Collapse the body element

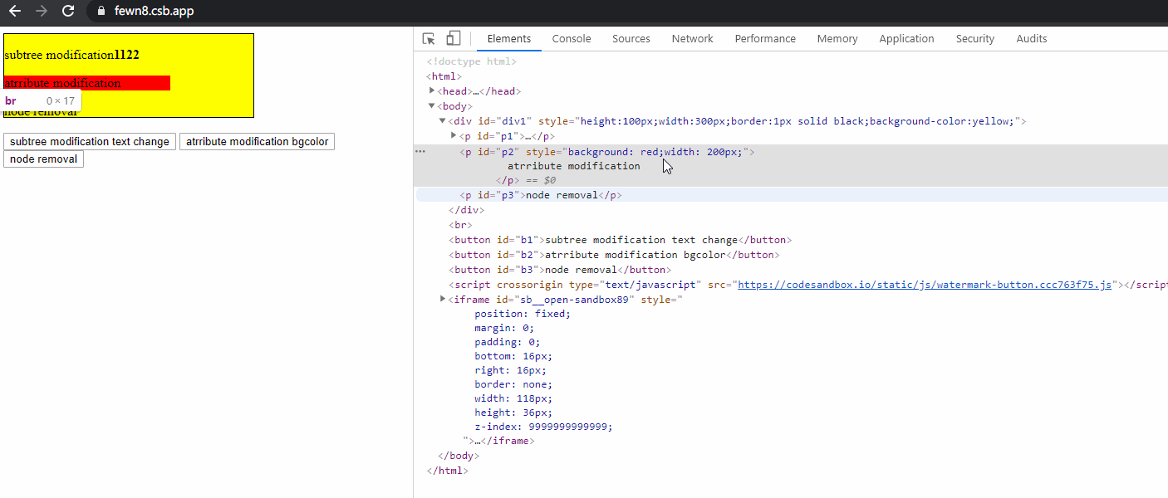[x=432, y=106]
